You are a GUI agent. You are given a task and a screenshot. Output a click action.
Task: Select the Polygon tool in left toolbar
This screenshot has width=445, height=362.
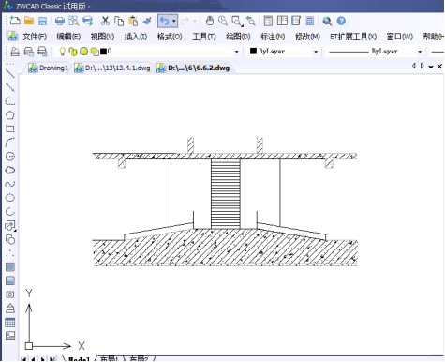[x=10, y=115]
